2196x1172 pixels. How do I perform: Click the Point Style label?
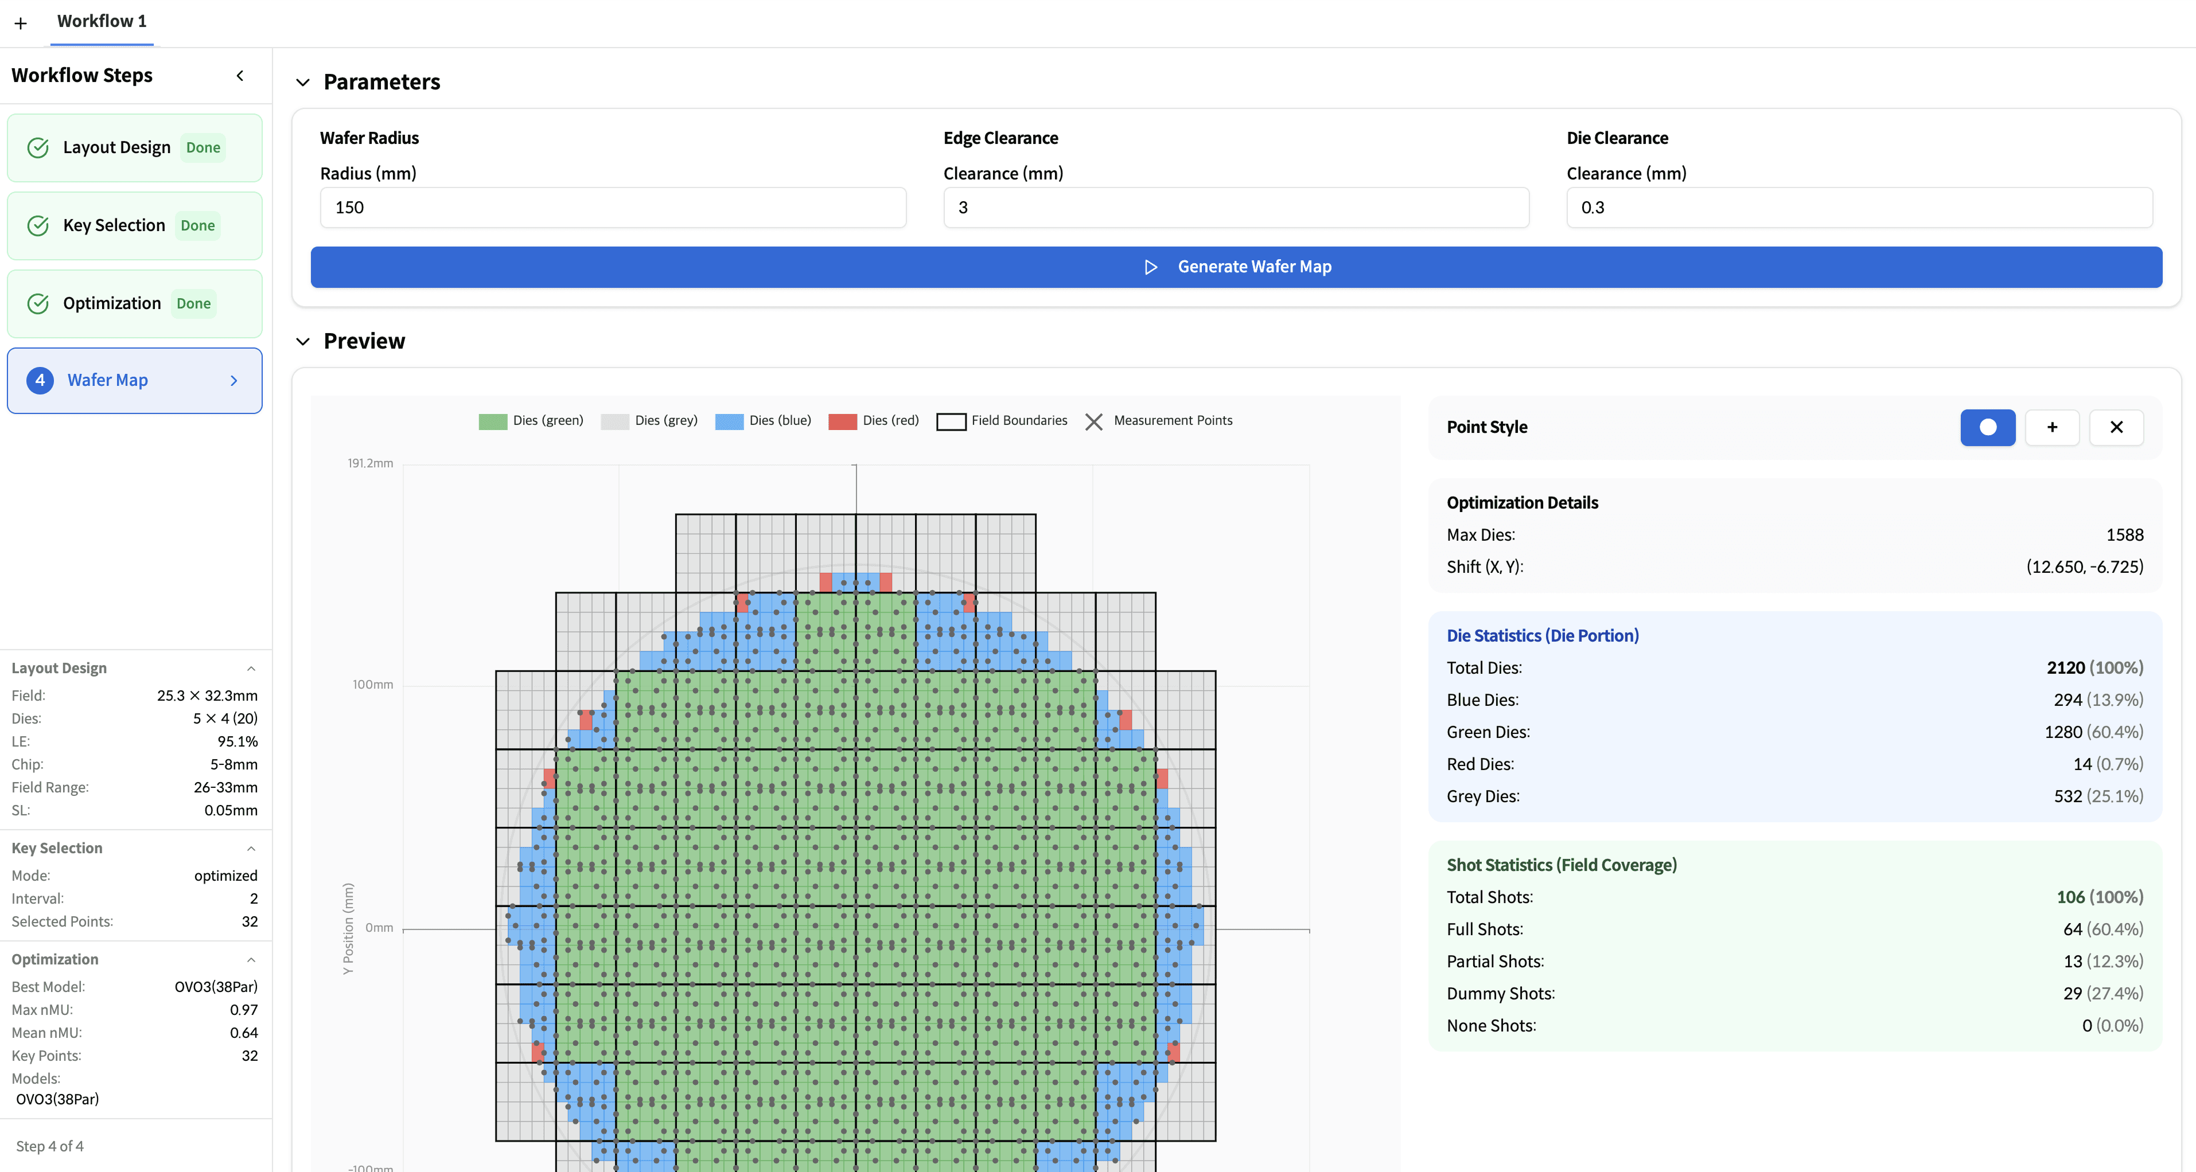click(x=1487, y=427)
